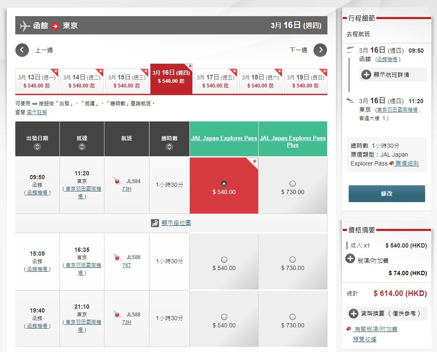Open 函館機場 link for 19:40 departure
The image size is (437, 352).
(37, 326)
